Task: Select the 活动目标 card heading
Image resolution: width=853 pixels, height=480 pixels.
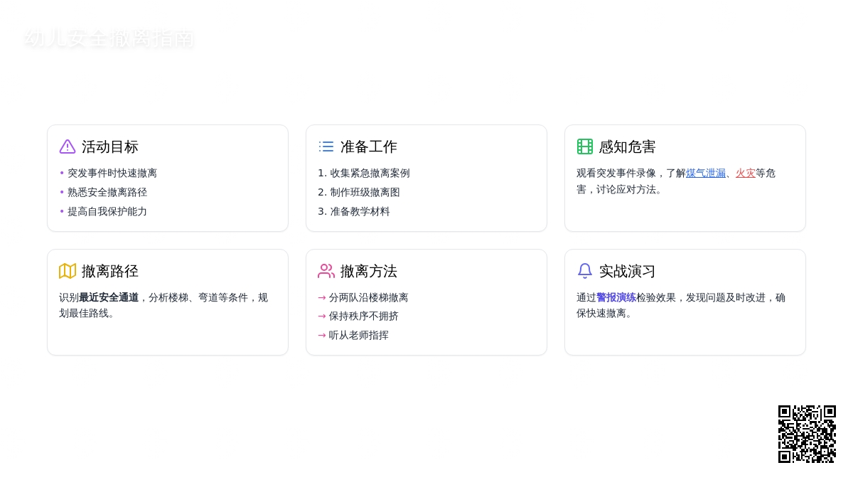Action: coord(109,146)
